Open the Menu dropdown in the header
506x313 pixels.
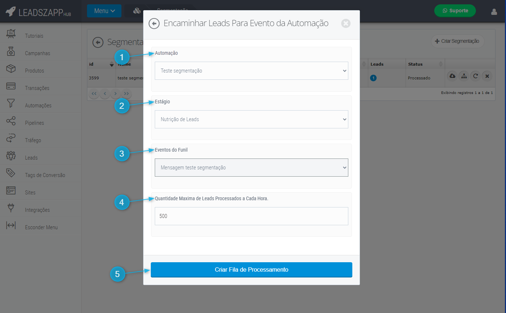[x=104, y=11]
